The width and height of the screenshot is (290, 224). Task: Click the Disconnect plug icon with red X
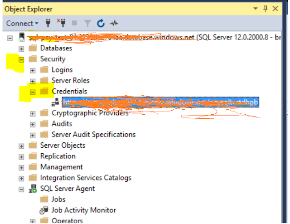(61, 23)
